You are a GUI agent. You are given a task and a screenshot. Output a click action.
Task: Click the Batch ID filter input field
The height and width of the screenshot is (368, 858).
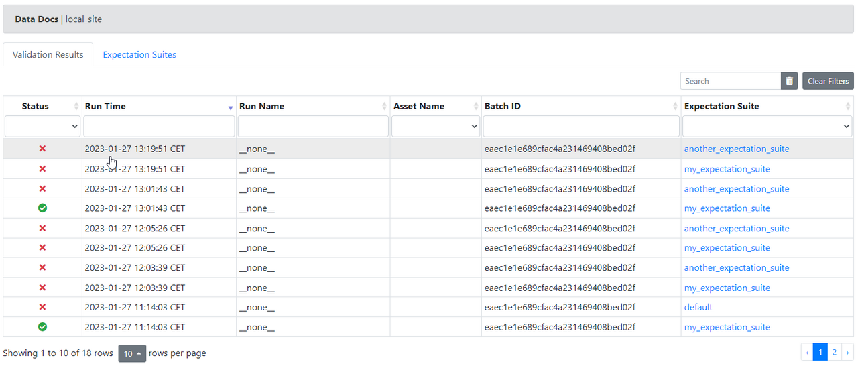click(x=581, y=126)
